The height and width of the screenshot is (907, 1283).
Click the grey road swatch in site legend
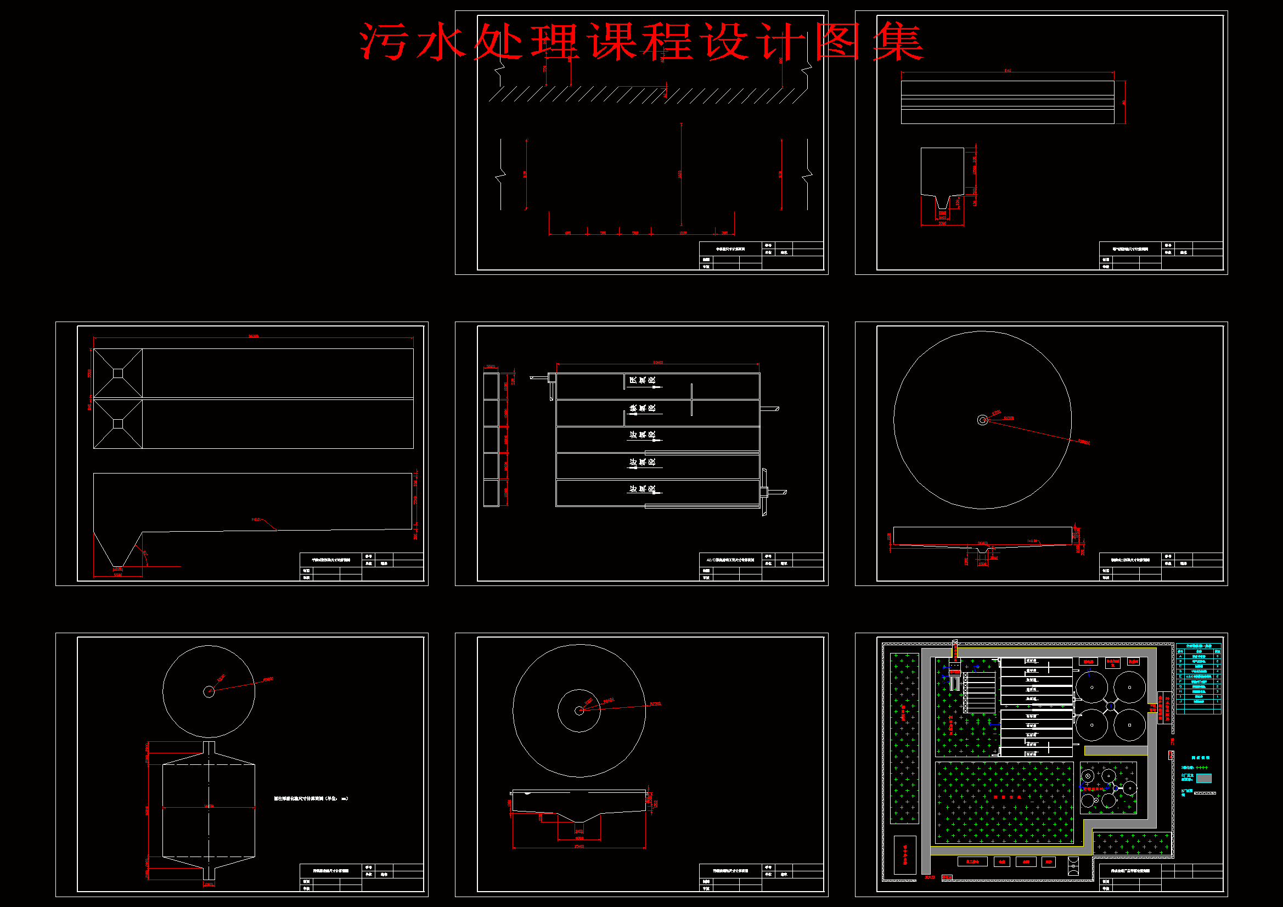tap(1203, 778)
